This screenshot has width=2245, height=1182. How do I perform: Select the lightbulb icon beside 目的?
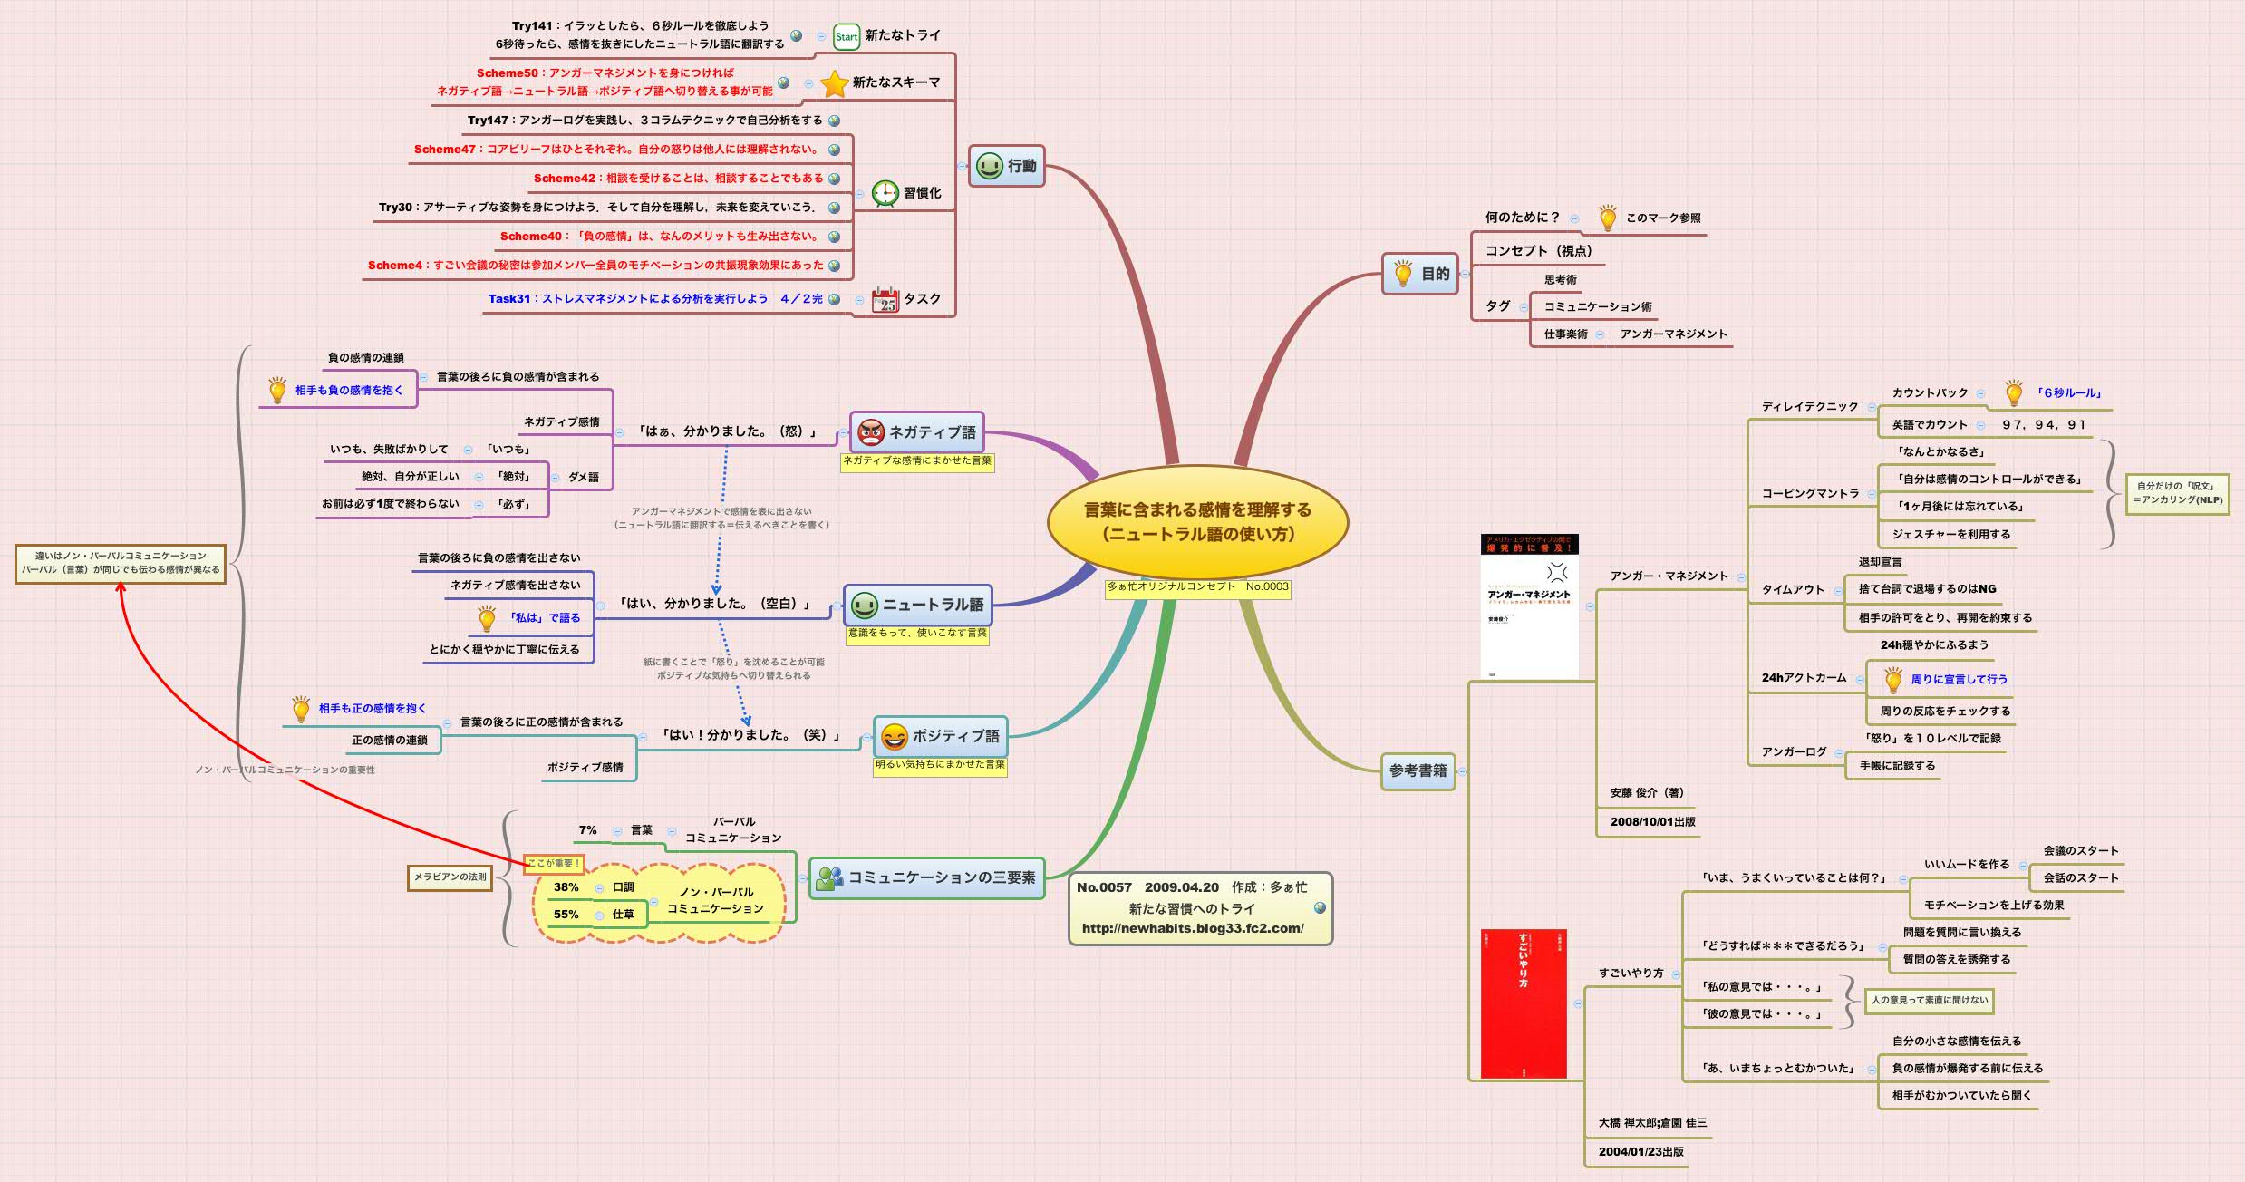1402,275
